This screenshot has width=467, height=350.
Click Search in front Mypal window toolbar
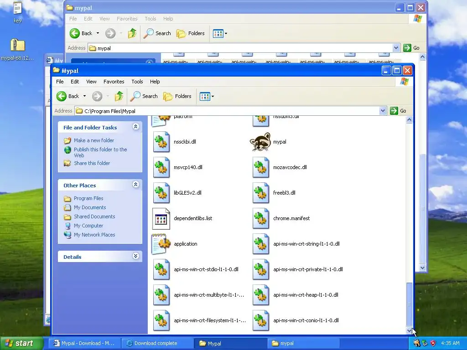click(x=144, y=96)
